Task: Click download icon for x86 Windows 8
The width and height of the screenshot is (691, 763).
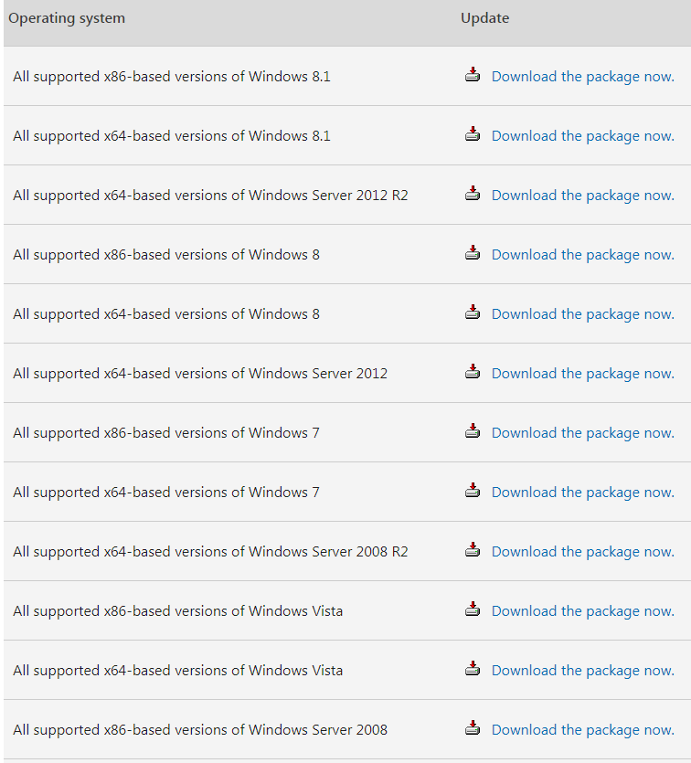Action: 472,252
